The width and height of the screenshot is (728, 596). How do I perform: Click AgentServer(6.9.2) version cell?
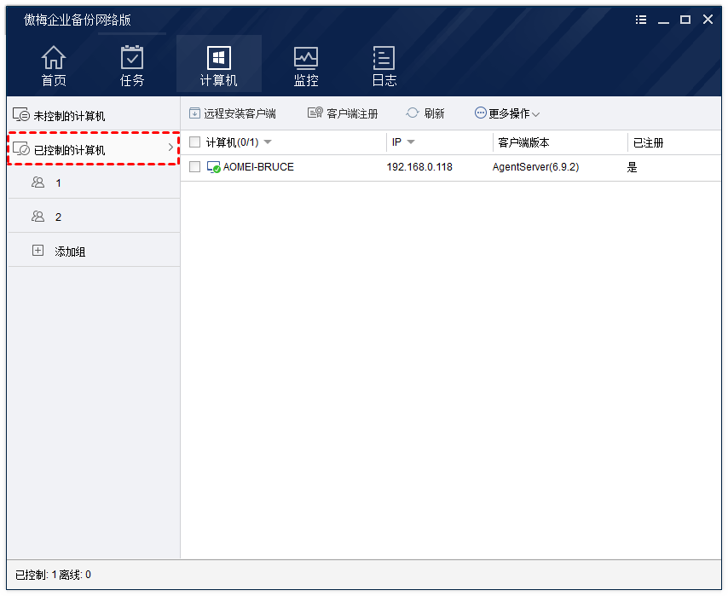pyautogui.click(x=535, y=167)
